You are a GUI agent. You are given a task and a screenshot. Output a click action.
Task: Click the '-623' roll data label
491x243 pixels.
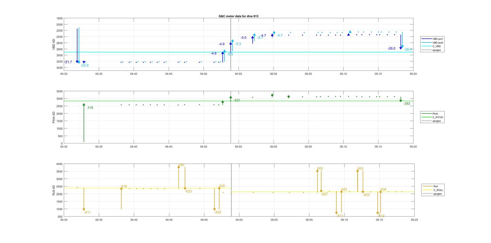click(189, 191)
